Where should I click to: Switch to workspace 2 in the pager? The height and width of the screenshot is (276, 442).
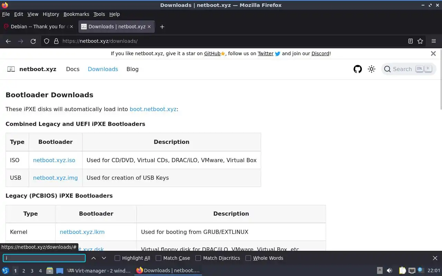point(23,271)
